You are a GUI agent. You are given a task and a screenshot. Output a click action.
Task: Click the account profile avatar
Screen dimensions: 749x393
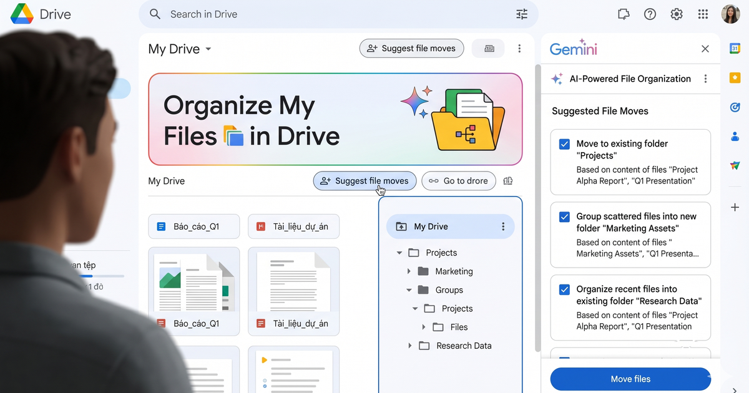[730, 14]
